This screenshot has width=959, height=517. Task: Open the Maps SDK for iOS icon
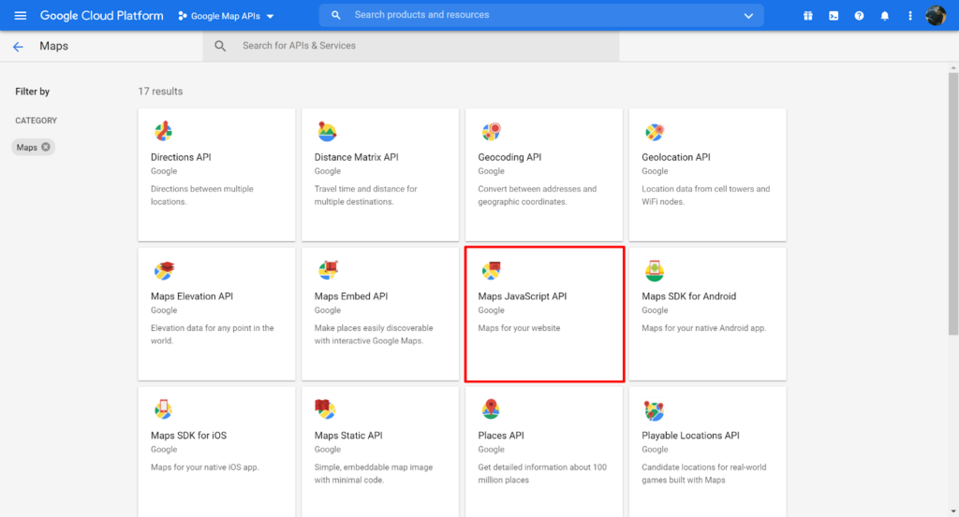[x=163, y=409]
